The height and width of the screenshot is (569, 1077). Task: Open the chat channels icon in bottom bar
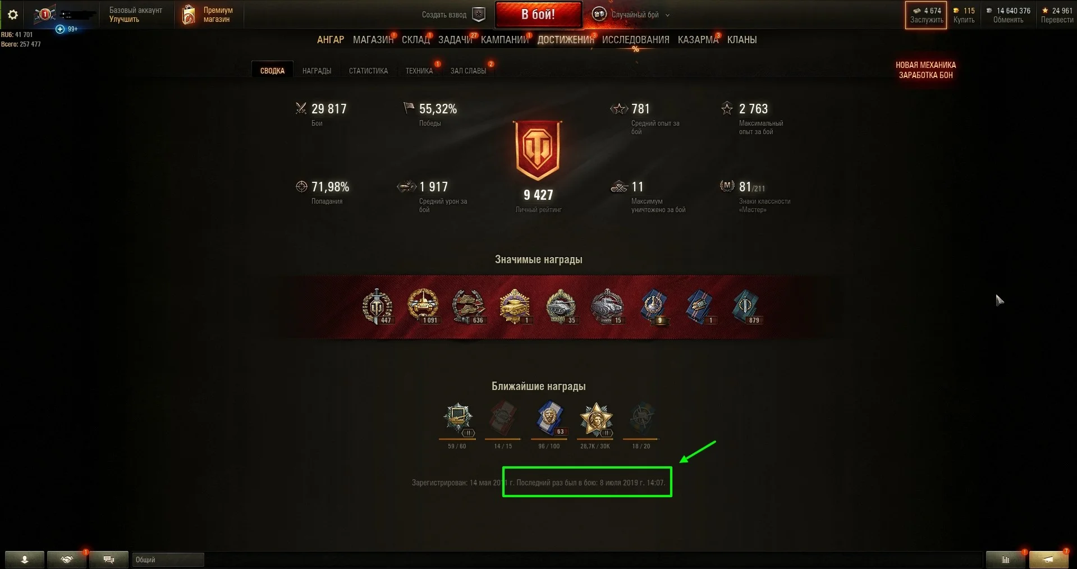[109, 559]
